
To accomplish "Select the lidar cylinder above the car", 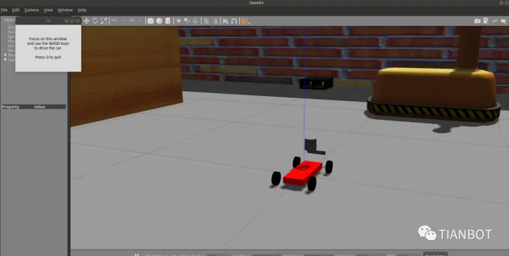I will (310, 145).
